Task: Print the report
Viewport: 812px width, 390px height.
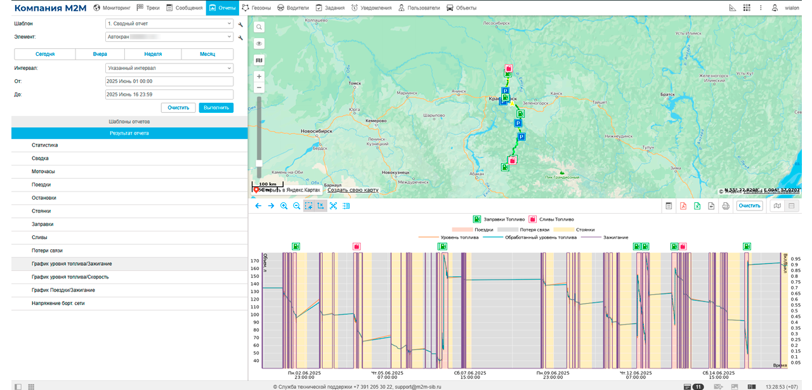Action: click(x=726, y=206)
